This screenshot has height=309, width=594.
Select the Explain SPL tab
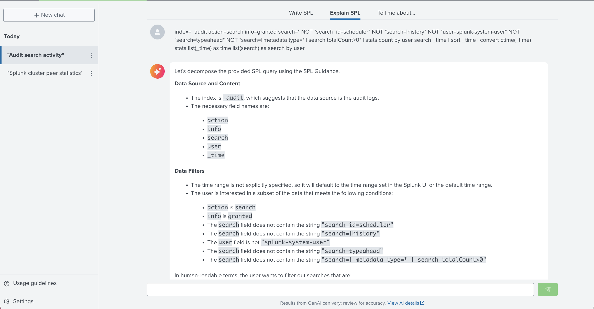pos(345,13)
